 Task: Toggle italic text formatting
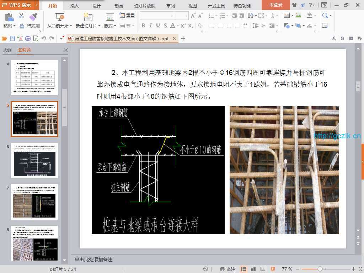(x=150, y=26)
